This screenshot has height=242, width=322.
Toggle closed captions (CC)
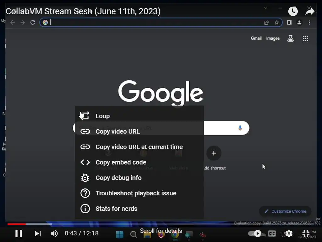point(272,233)
